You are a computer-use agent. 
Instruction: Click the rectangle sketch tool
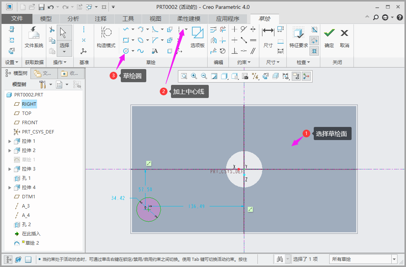coord(126,40)
